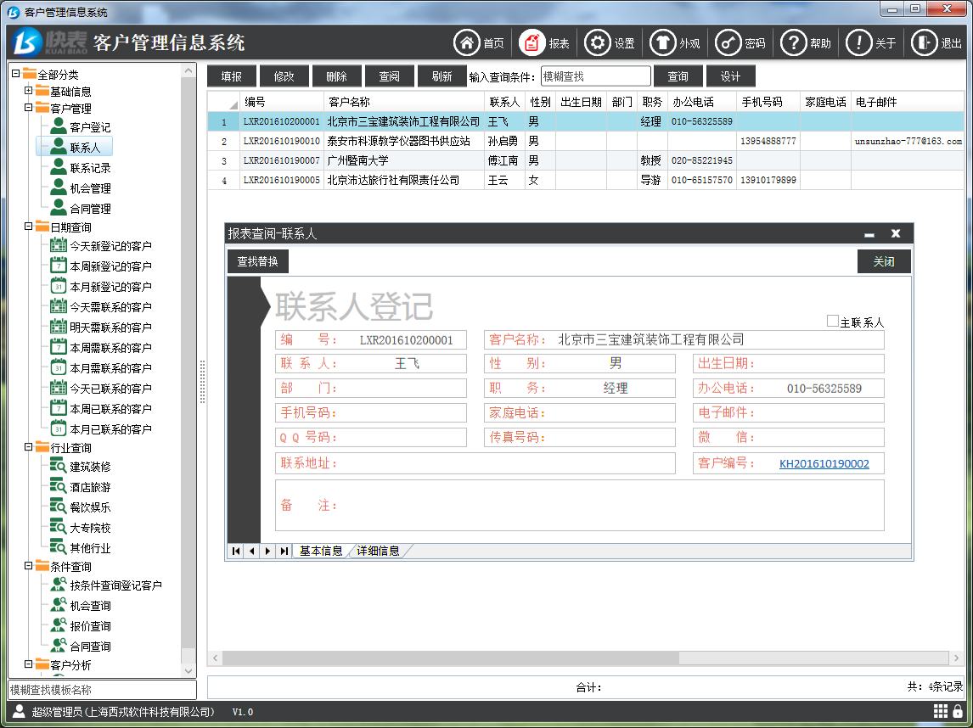Open Settings (设置) gear icon
This screenshot has width=973, height=728.
click(598, 43)
